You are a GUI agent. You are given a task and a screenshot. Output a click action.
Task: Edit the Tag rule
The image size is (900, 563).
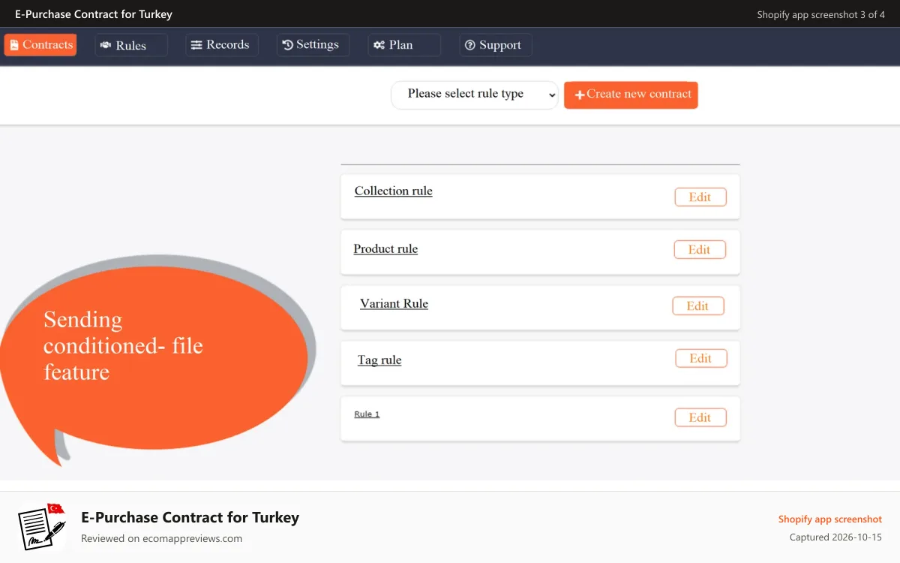[x=701, y=358]
